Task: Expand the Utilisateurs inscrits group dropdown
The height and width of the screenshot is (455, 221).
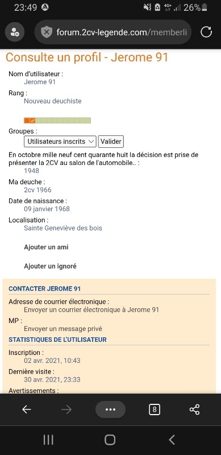Action: click(60, 142)
